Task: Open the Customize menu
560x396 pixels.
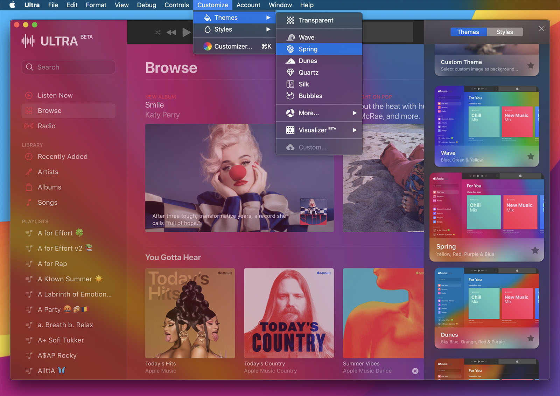Action: click(212, 5)
